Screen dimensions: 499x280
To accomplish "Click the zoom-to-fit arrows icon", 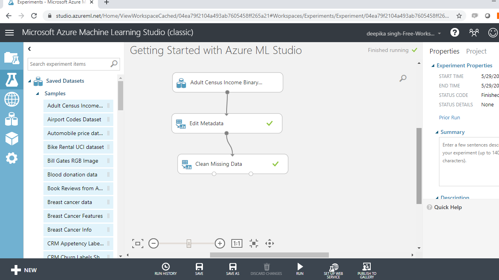I will pyautogui.click(x=254, y=243).
